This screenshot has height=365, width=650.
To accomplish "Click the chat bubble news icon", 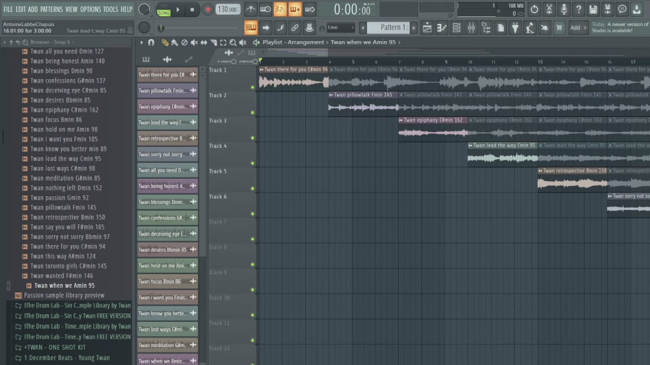I will coord(622,9).
